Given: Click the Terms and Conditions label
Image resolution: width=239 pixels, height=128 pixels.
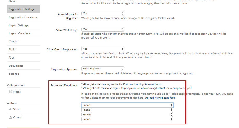Looking at the screenshot, I should coord(64,85).
